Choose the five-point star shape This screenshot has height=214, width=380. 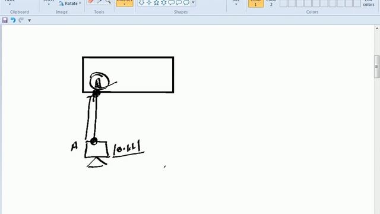pos(157,2)
